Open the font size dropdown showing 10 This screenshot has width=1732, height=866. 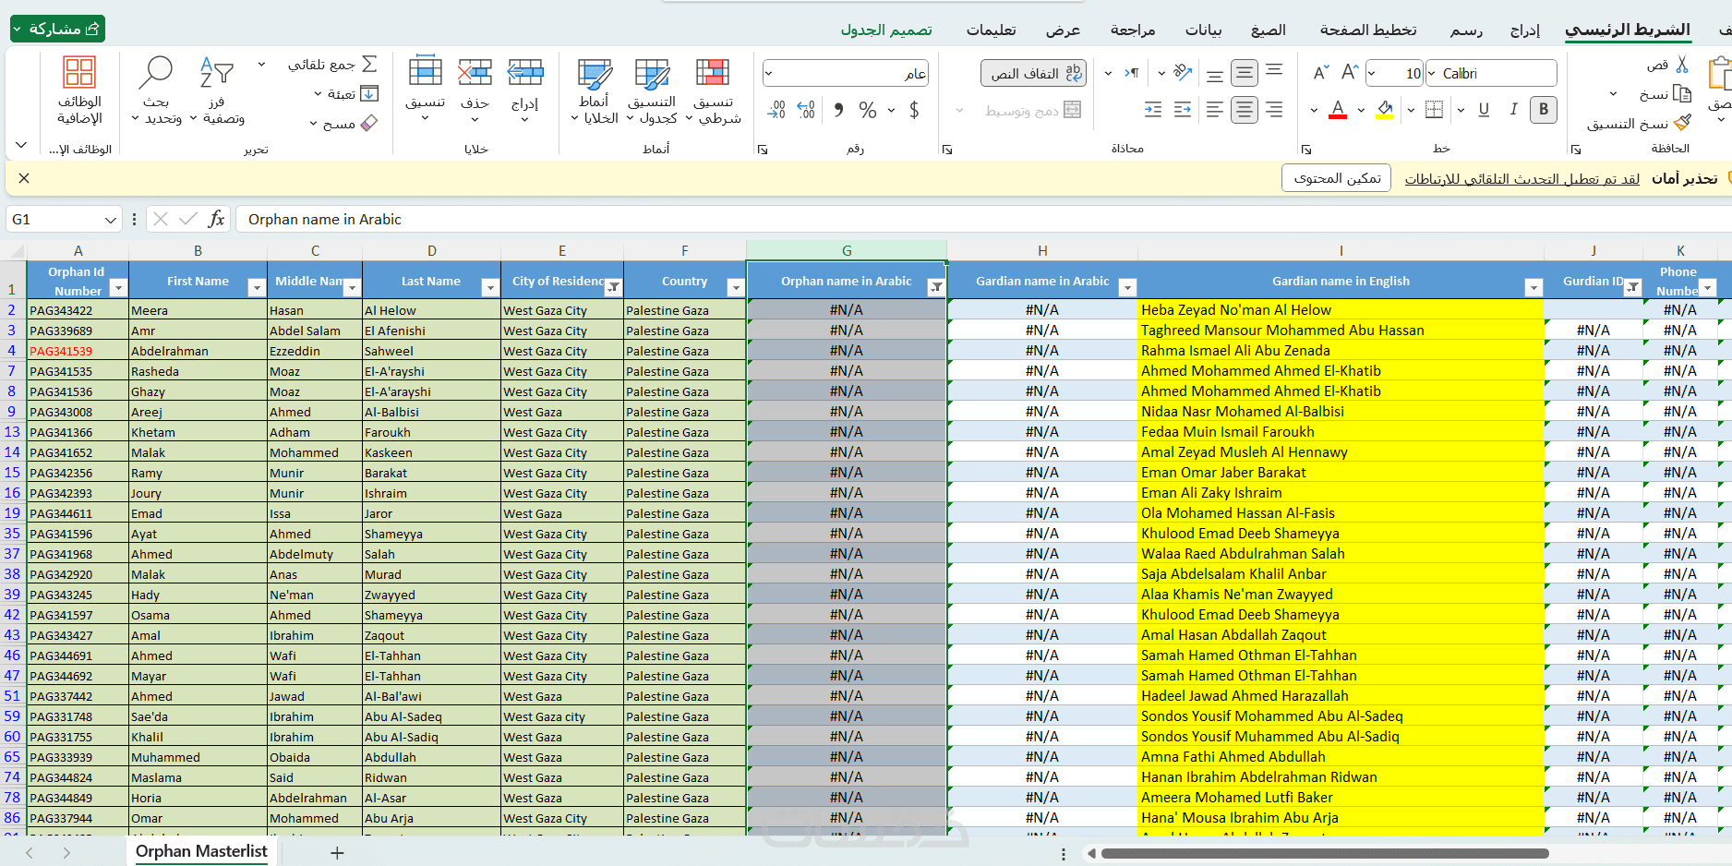click(x=1373, y=74)
